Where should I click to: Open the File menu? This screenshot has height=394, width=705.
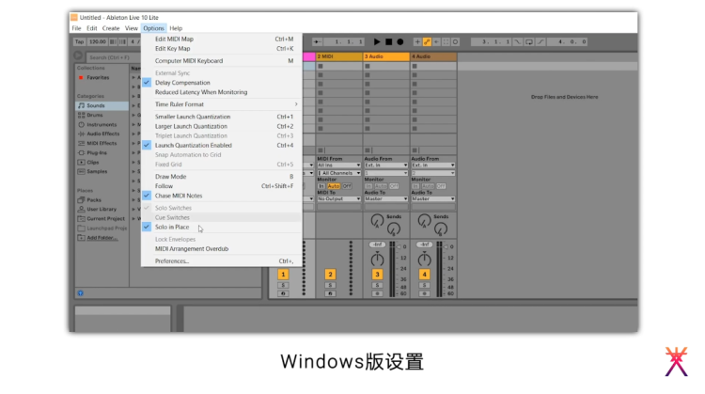76,28
